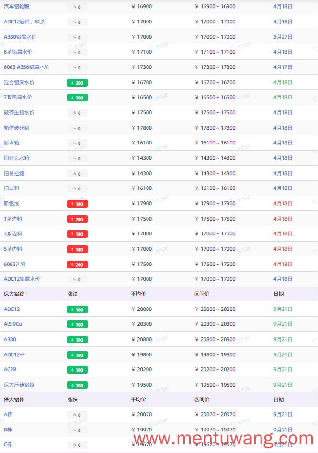This screenshot has width=318, height=453.
Task: Click the red up 100 badge for 新铝线
Action: 77,204
